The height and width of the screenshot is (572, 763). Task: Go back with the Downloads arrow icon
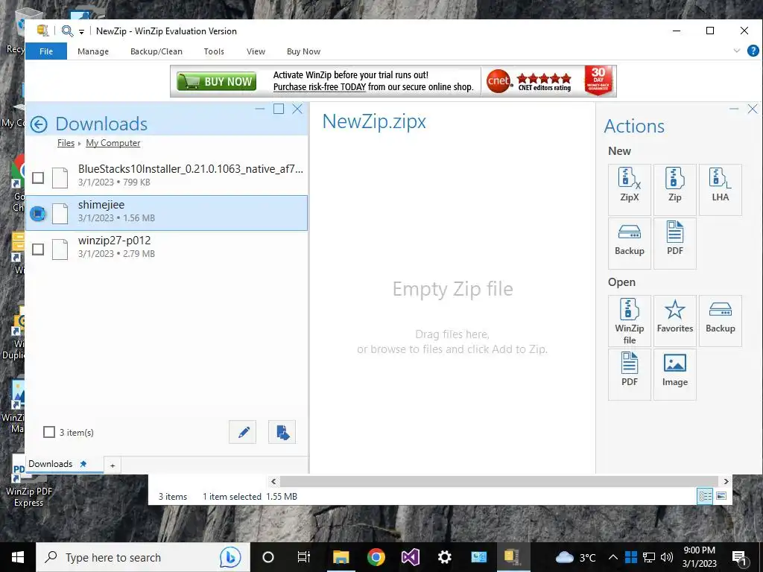coord(39,124)
